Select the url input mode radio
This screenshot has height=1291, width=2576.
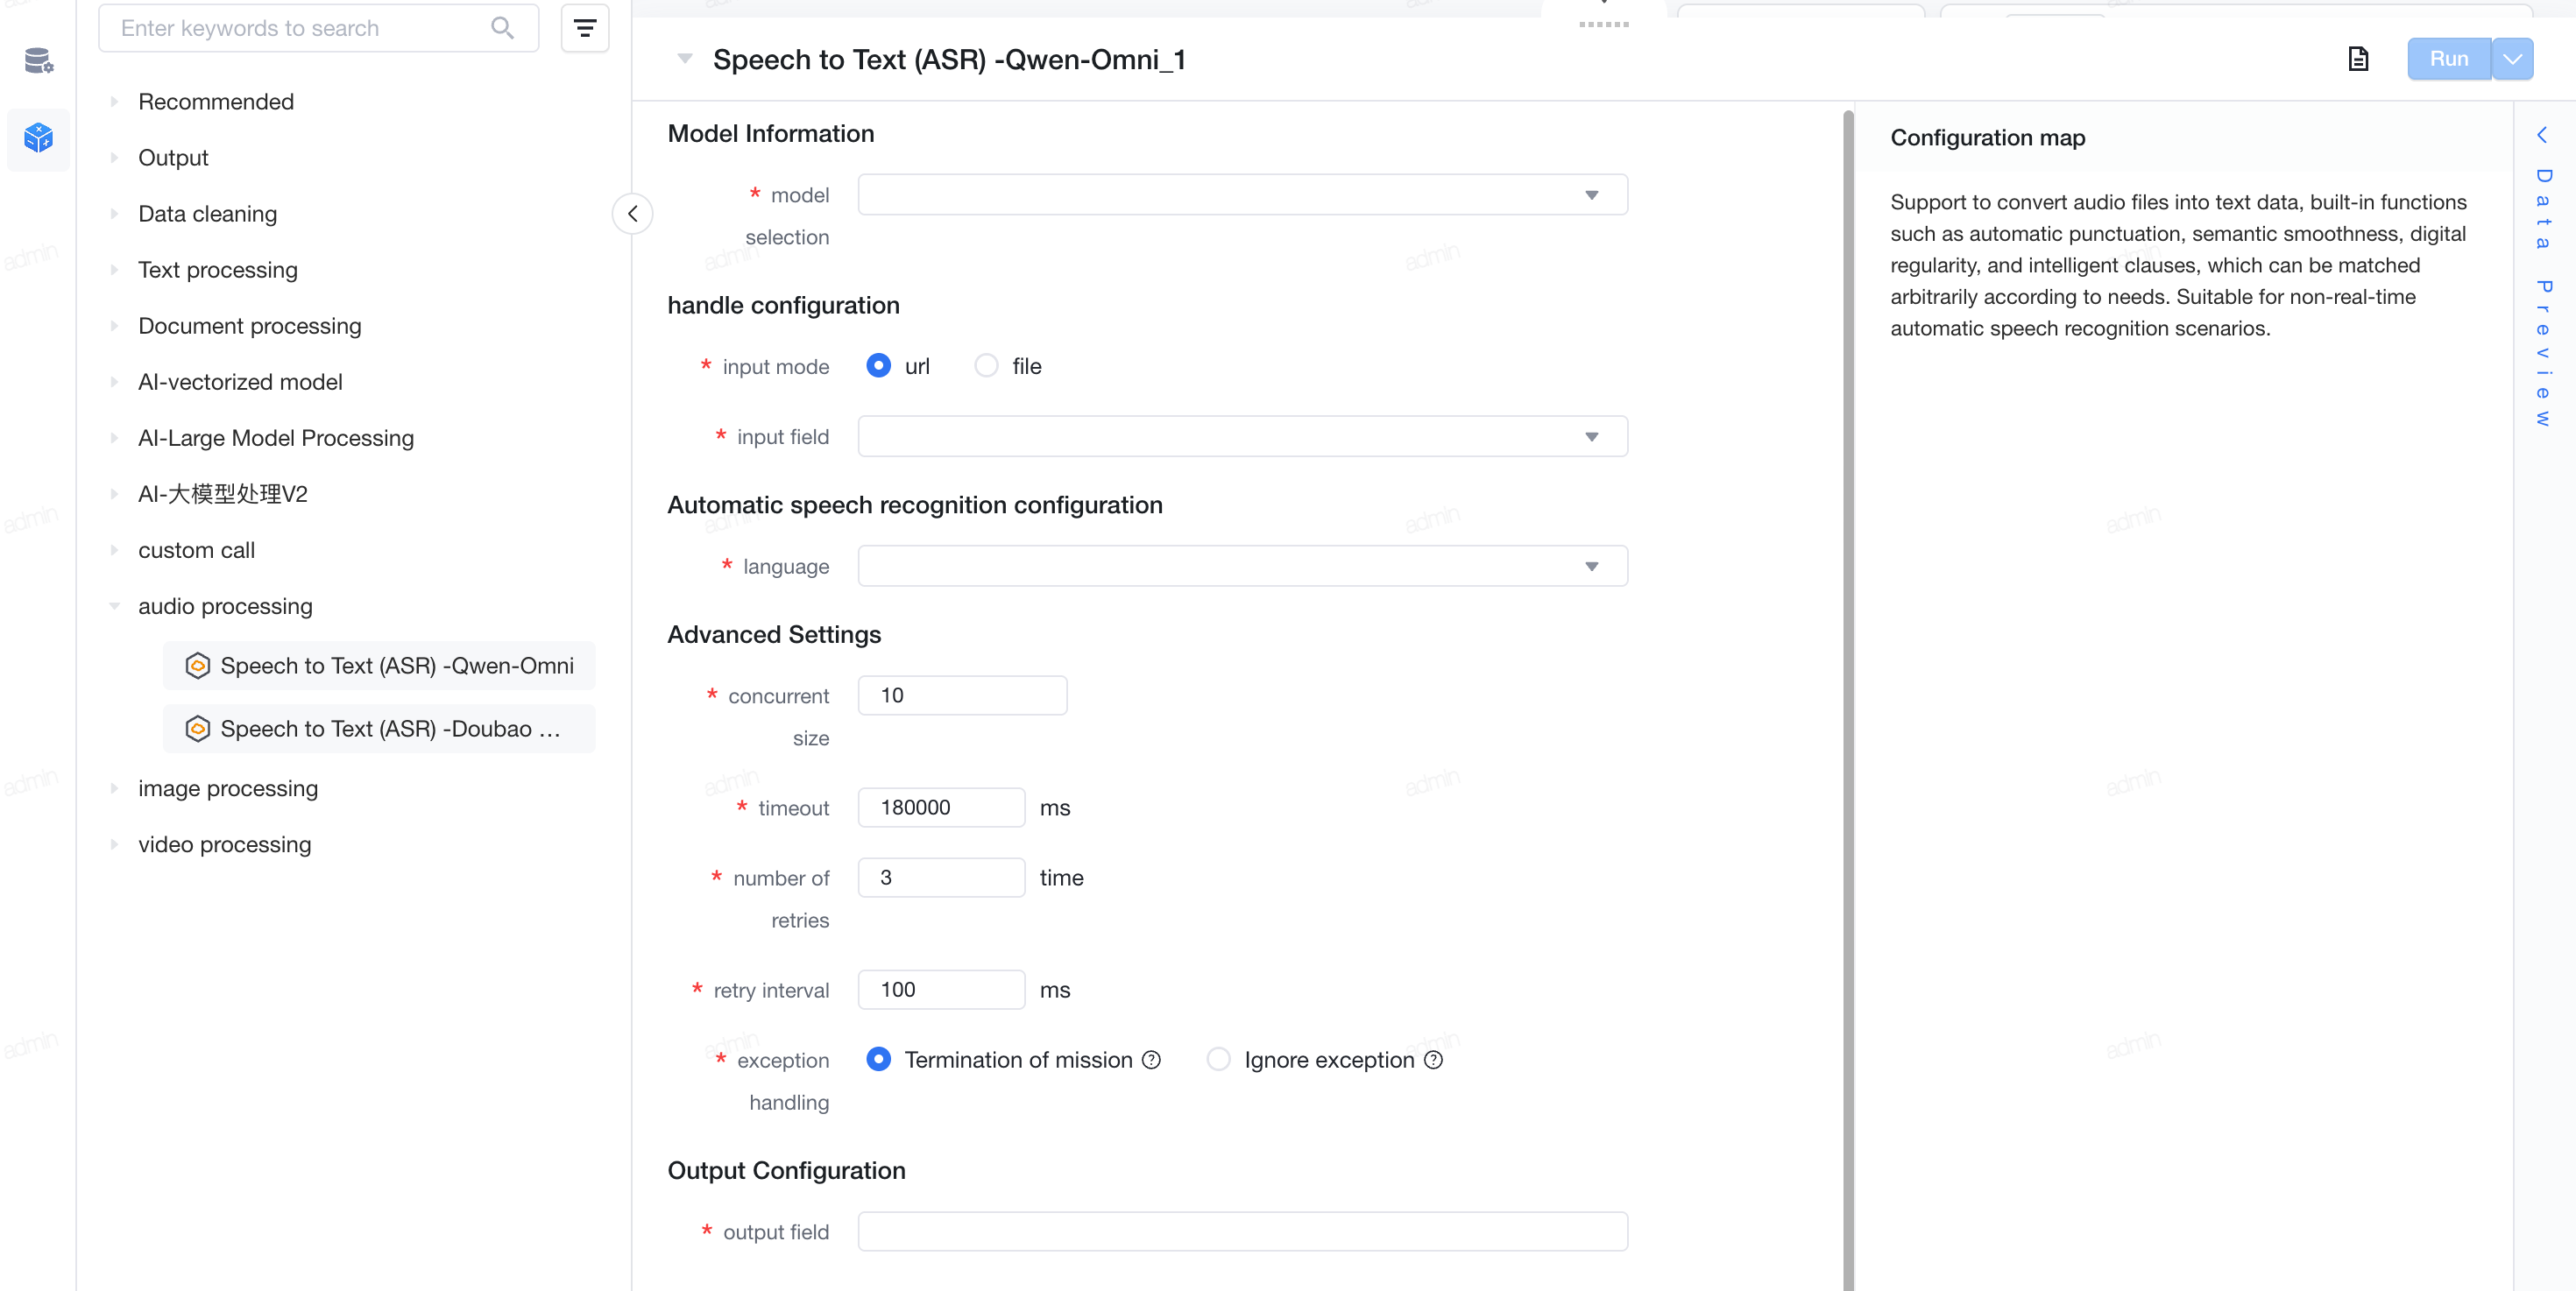[x=878, y=366]
